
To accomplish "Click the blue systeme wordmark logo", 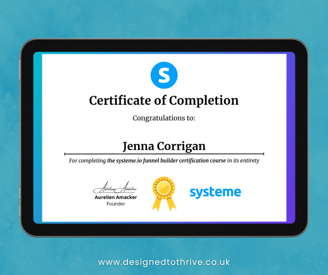I will [215, 193].
